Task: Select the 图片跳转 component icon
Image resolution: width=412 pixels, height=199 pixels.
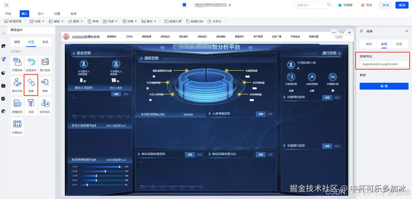Action: 45,64
